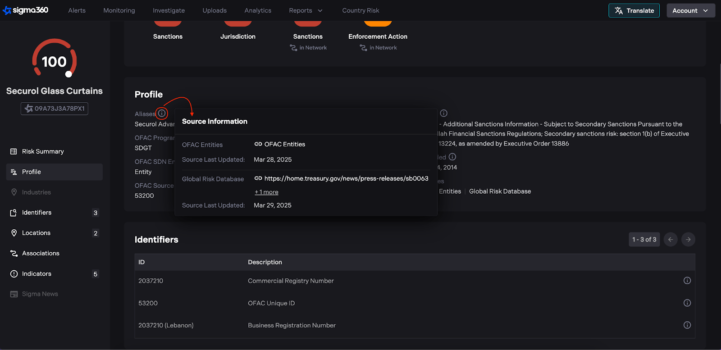Viewport: 721px width, 350px height.
Task: Click the Translate button
Action: point(634,10)
